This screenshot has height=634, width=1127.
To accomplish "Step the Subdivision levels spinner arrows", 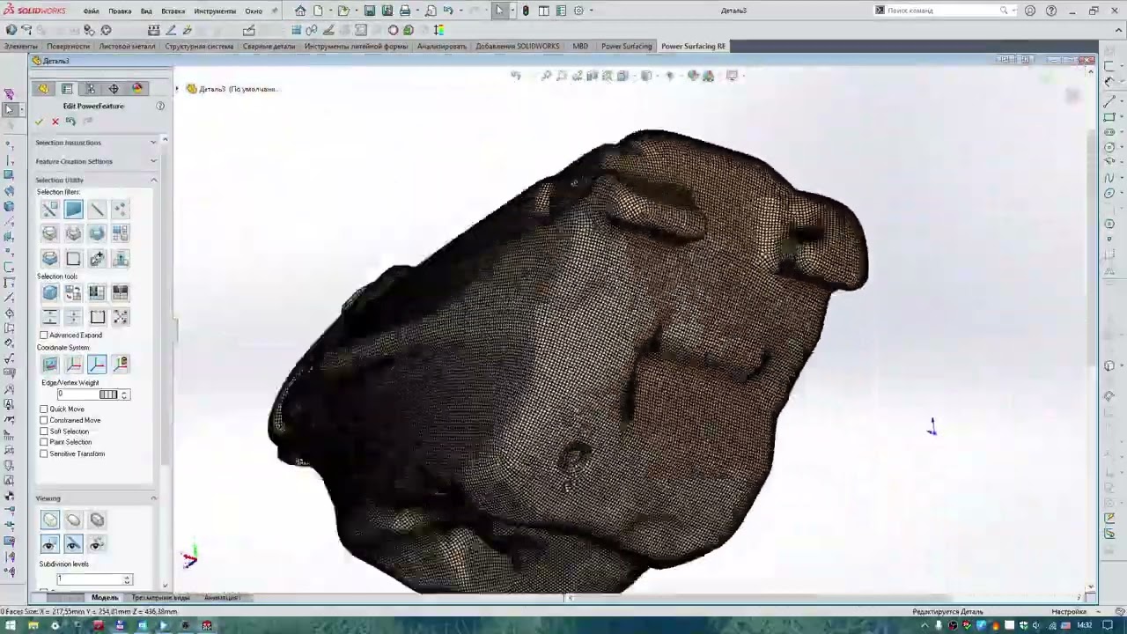I will coord(128,579).
